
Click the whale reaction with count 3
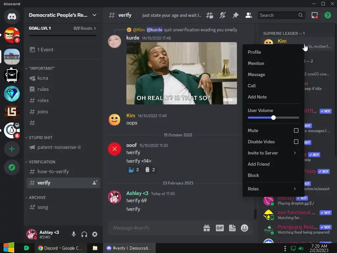pyautogui.click(x=134, y=170)
